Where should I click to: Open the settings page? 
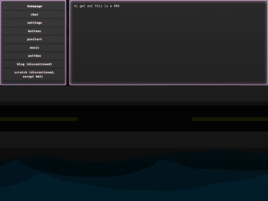click(33, 23)
